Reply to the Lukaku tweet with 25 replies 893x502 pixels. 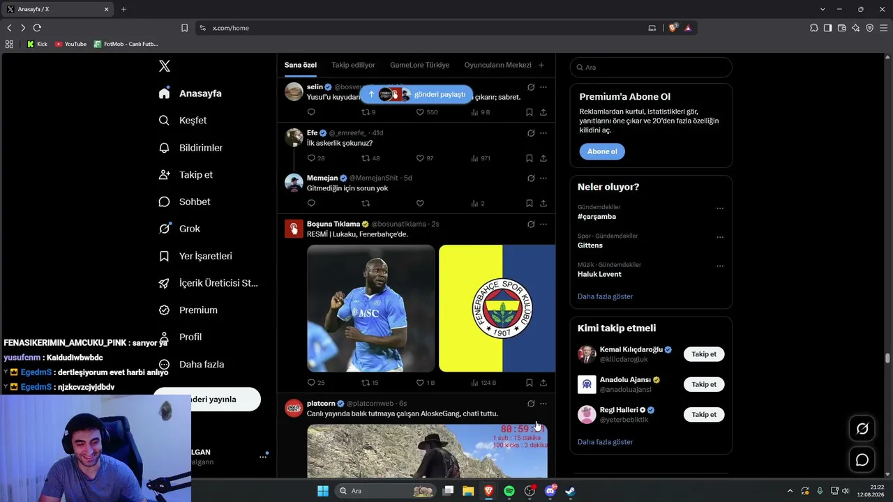pyautogui.click(x=316, y=383)
